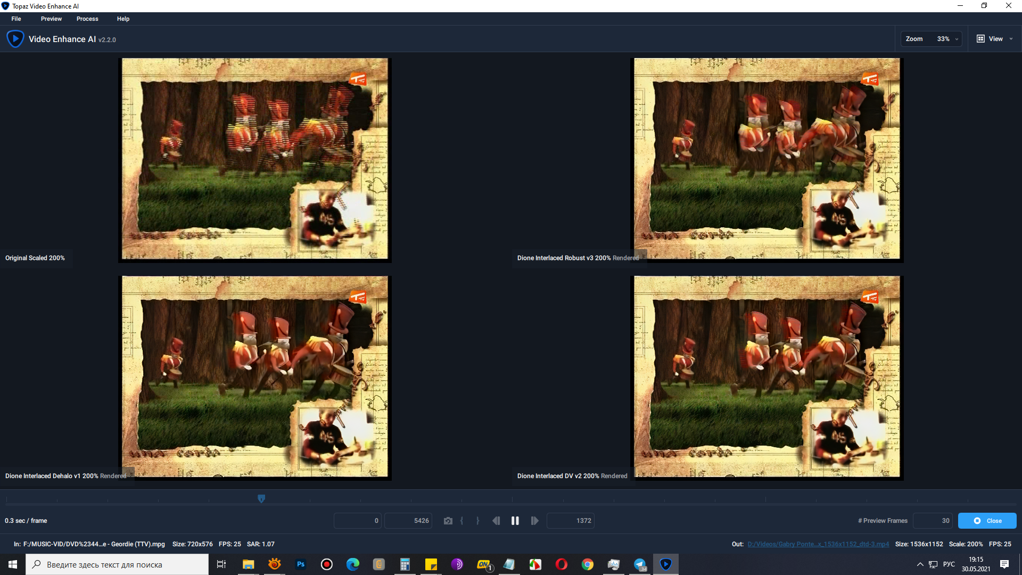Click the input Size: 720x576 text
The width and height of the screenshot is (1022, 575).
[x=193, y=544]
